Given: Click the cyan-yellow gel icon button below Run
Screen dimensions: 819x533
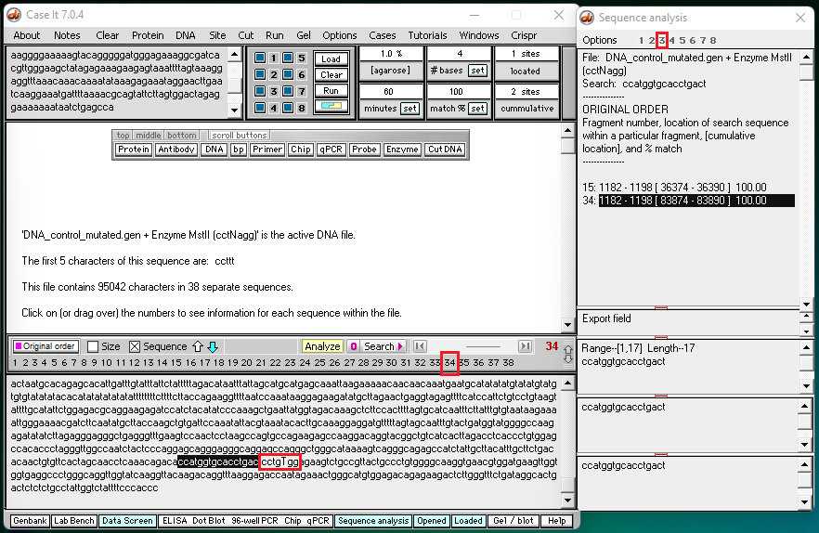Looking at the screenshot, I should pyautogui.click(x=331, y=106).
